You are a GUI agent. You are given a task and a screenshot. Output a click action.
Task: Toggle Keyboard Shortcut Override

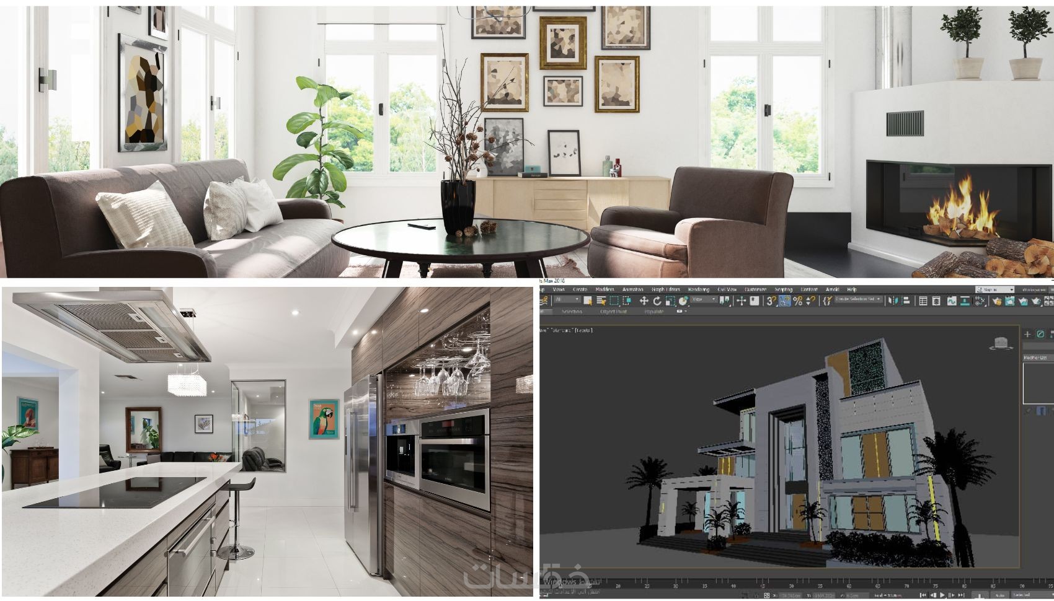(x=754, y=300)
